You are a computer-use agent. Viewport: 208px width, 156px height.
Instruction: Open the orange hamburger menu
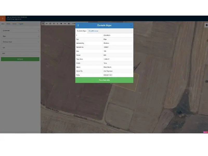pos(3,18)
